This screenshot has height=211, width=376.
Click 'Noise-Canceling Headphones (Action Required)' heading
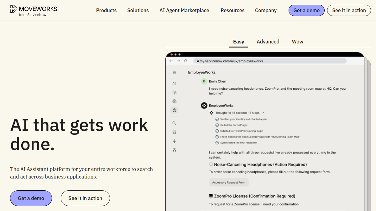pyautogui.click(x=260, y=164)
